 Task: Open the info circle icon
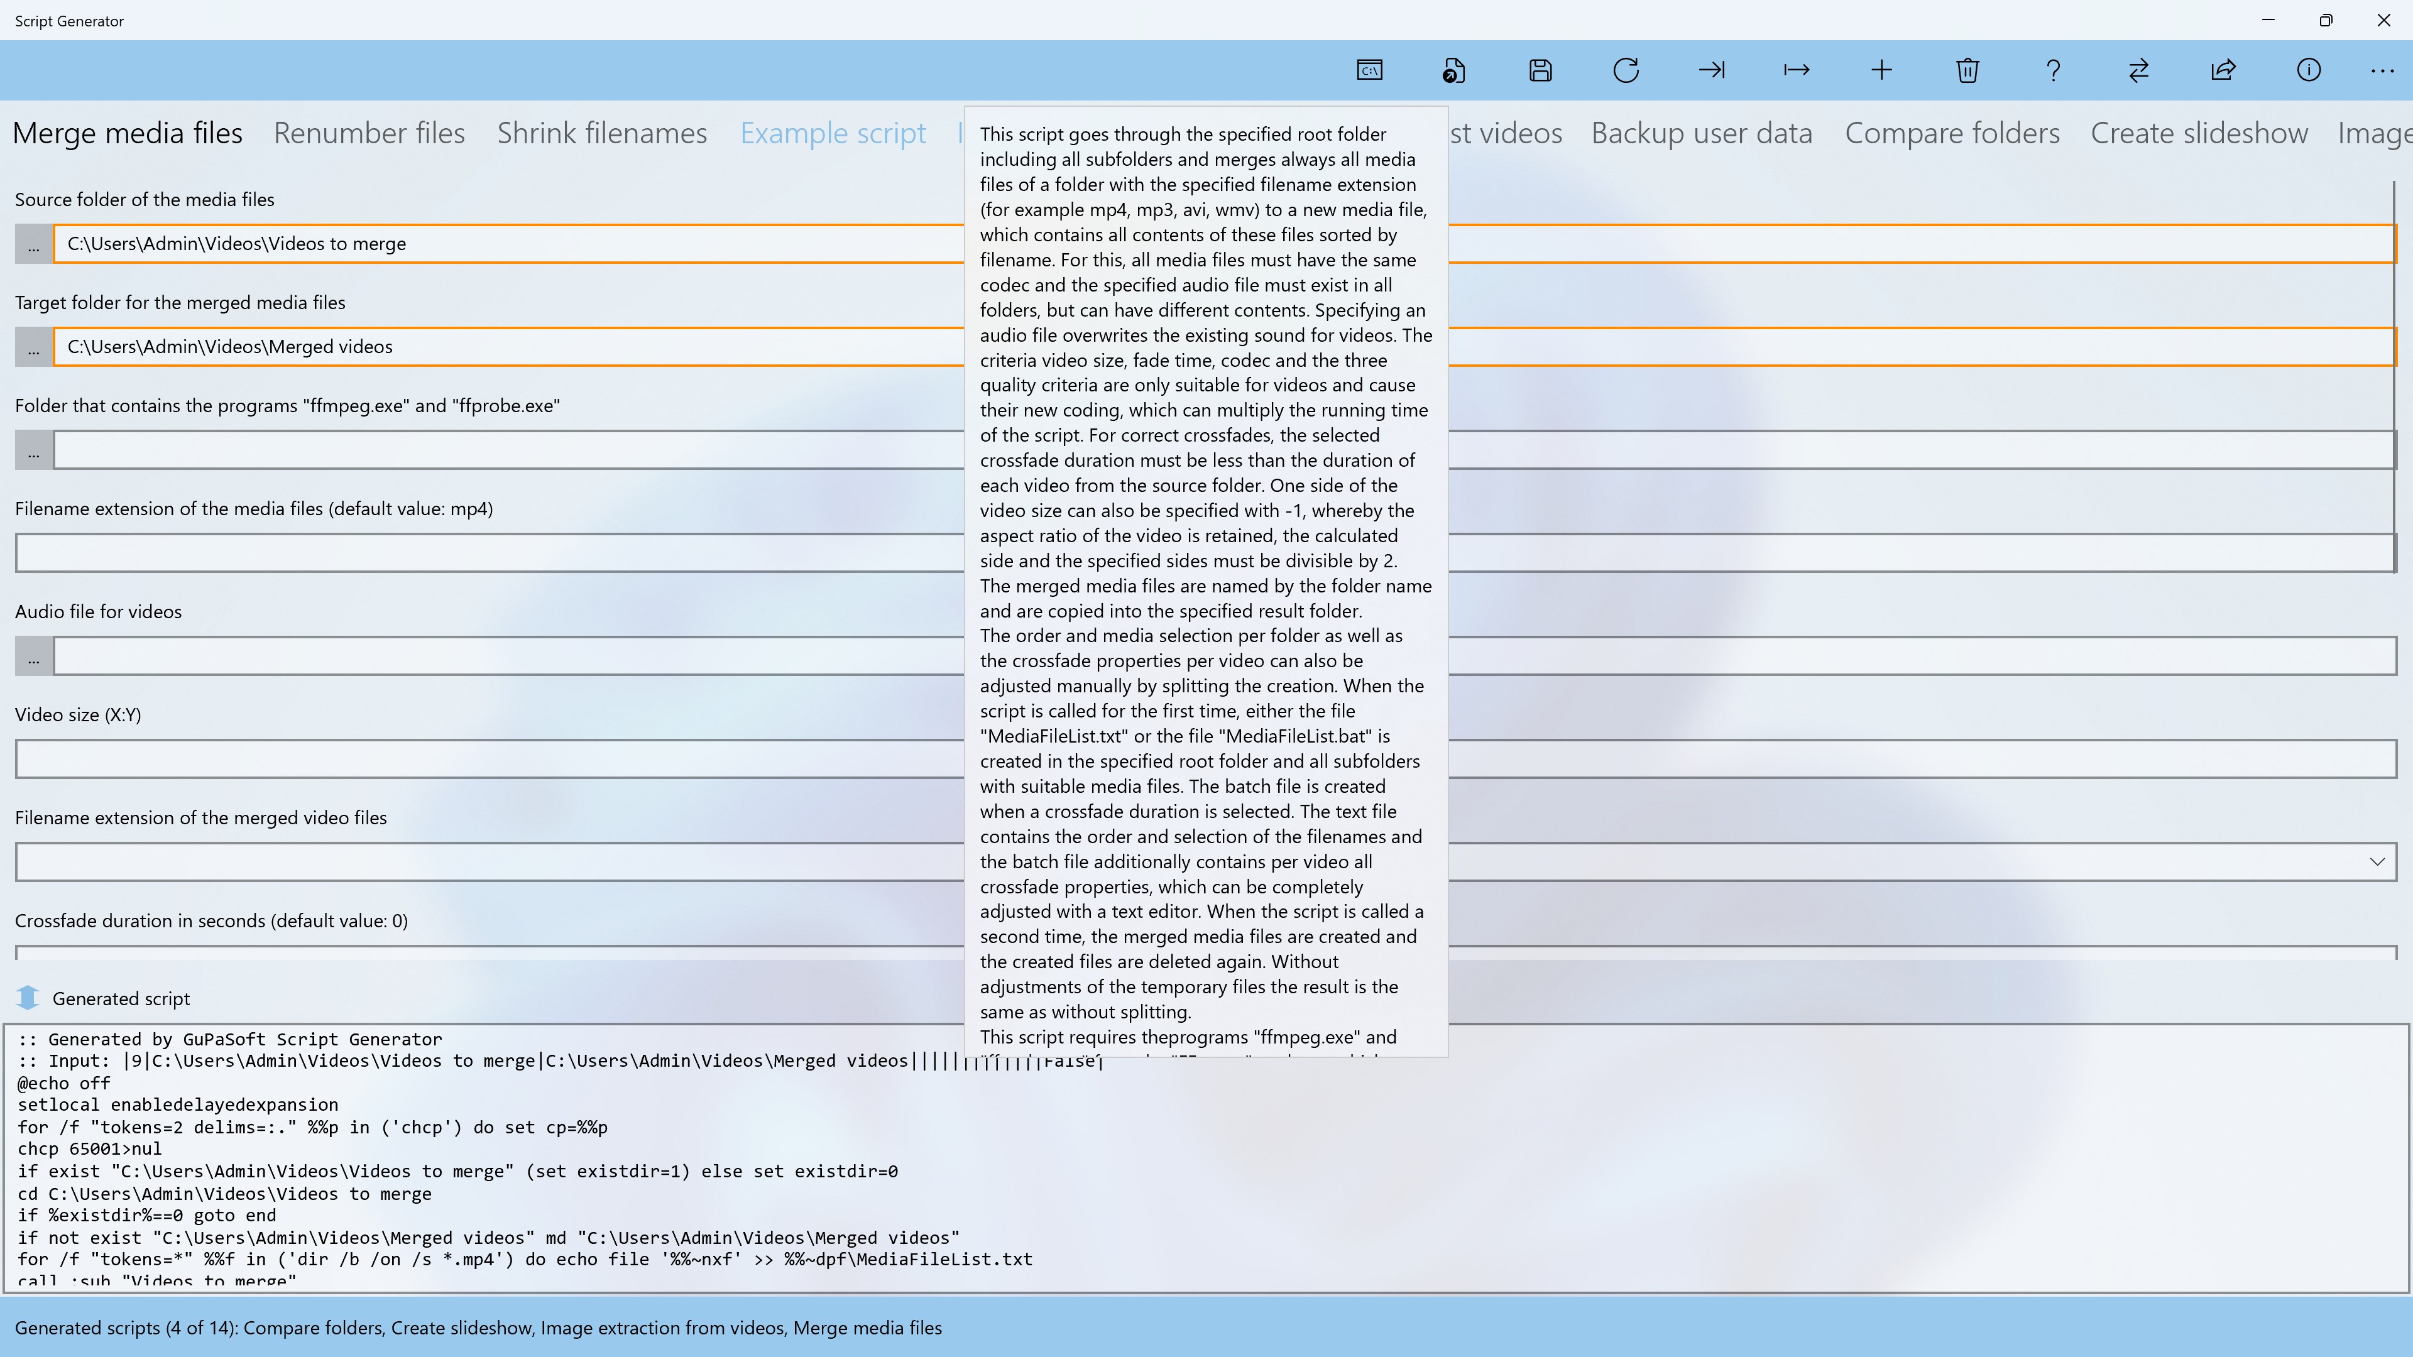point(2309,70)
